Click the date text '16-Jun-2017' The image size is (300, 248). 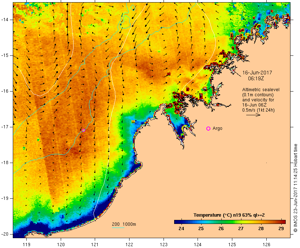coord(257,73)
